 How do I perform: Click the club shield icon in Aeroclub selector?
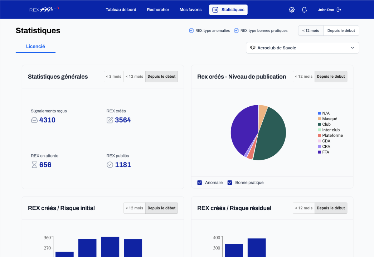coord(253,48)
